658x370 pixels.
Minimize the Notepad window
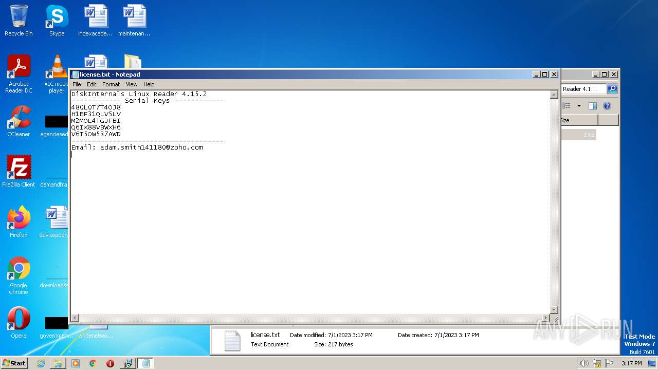click(x=537, y=75)
